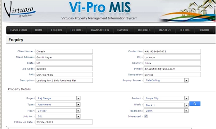Viewport: 216px width, 129px height.
Task: Select the City field containing Lucknow
Action: [172, 57]
